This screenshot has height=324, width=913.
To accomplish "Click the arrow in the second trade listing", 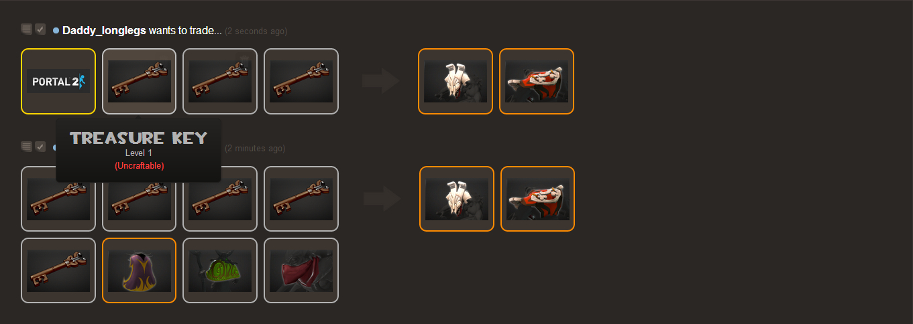I will pos(382,199).
